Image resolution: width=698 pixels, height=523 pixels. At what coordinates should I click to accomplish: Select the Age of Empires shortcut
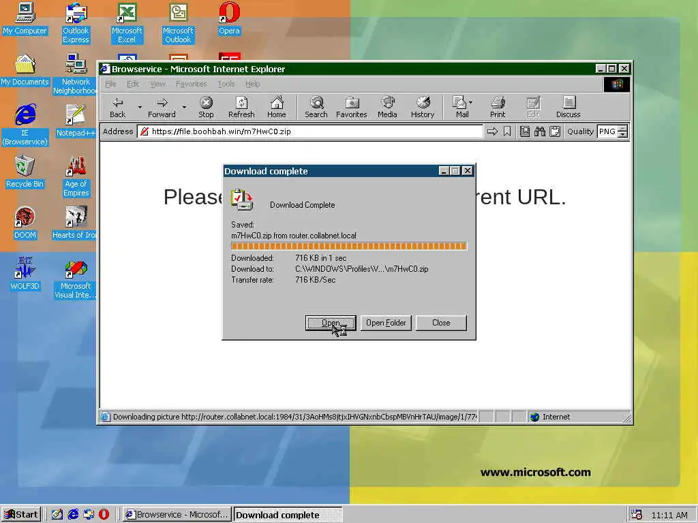76,176
